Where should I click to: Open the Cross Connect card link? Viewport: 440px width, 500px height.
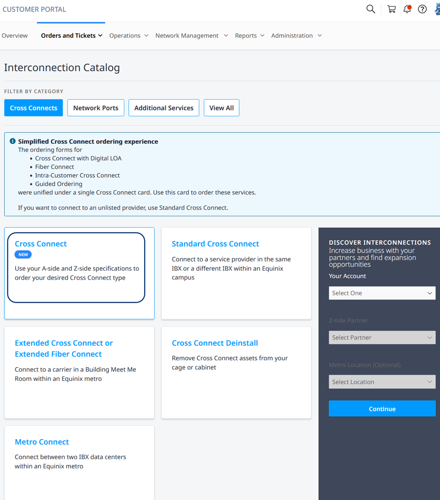(41, 244)
